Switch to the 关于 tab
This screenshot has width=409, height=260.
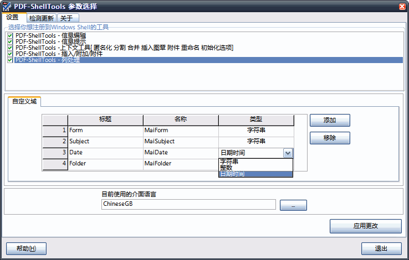[x=68, y=18]
